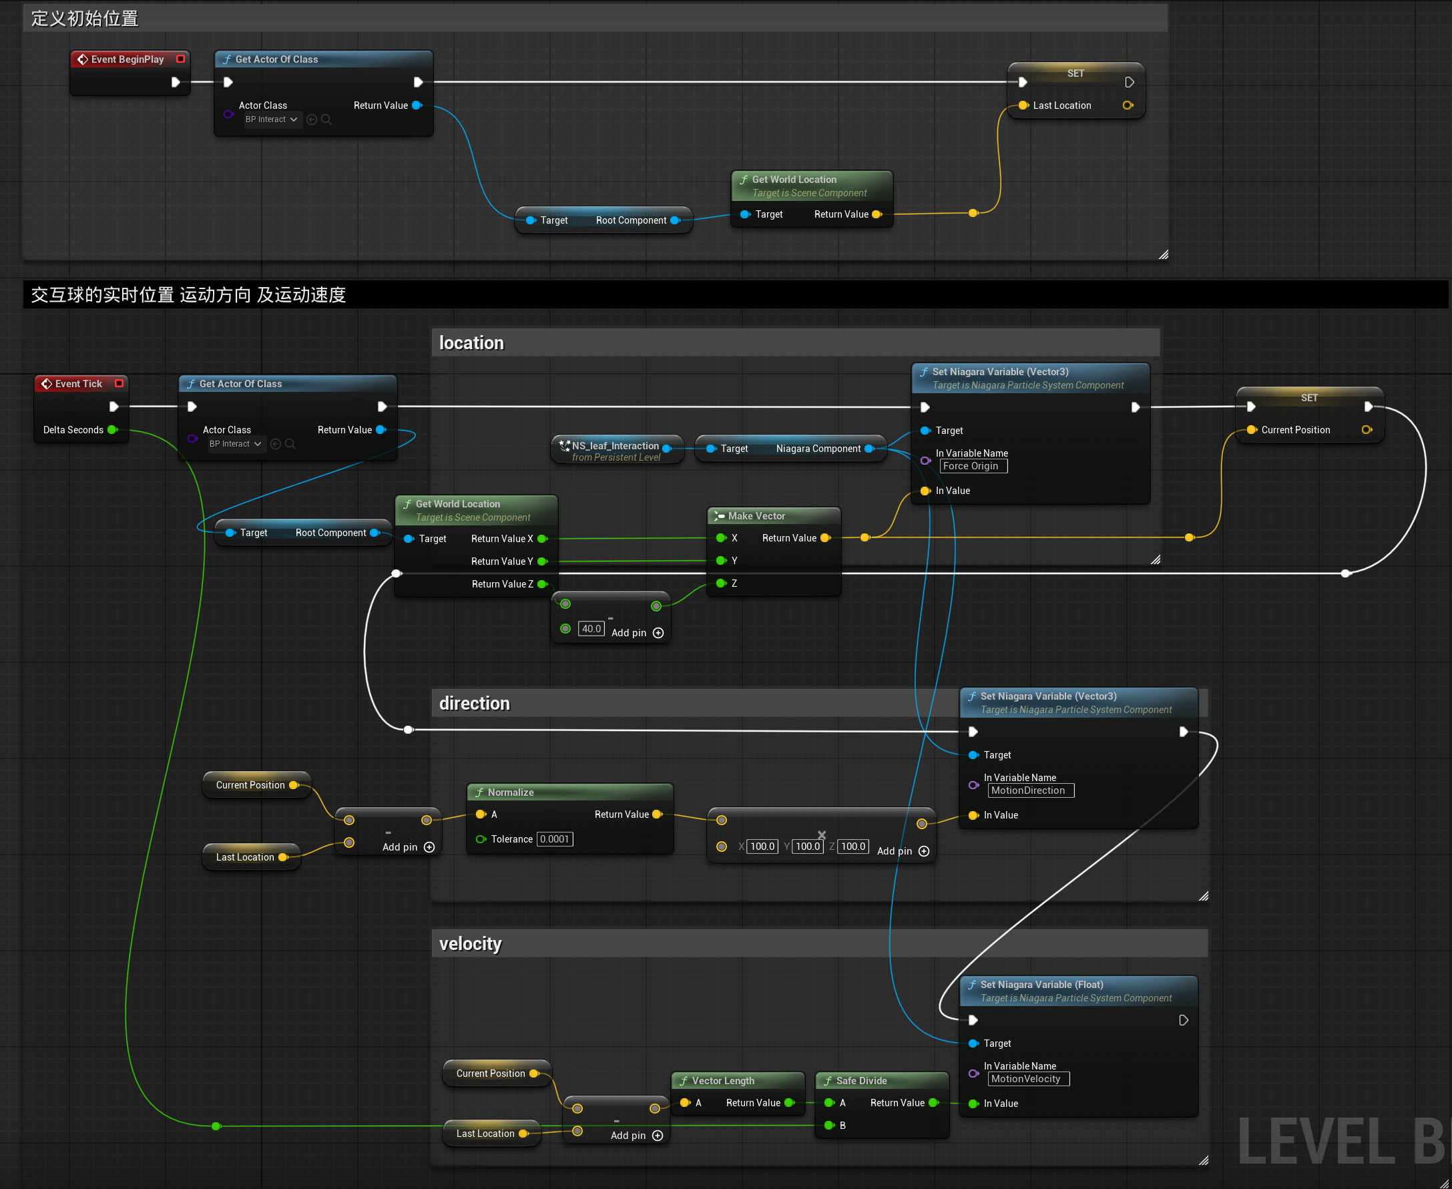This screenshot has height=1189, width=1452.
Task: Select the NS_leaf_Interaction reference node
Action: [616, 451]
